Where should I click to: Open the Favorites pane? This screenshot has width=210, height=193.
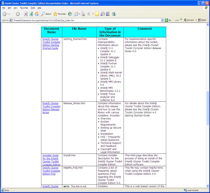(x=59, y=14)
